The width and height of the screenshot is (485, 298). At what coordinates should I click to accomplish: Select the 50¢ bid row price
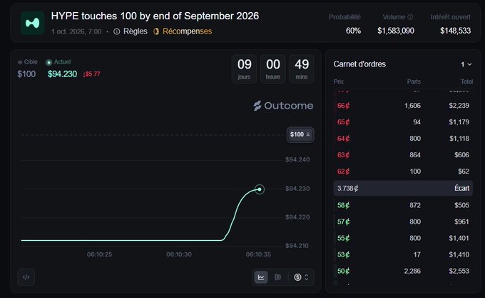[x=343, y=271]
